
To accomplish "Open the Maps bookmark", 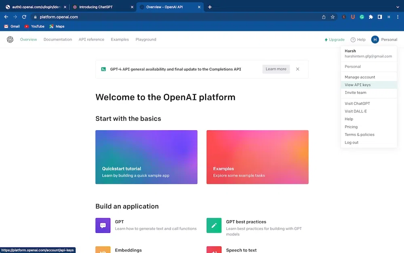I will click(57, 26).
